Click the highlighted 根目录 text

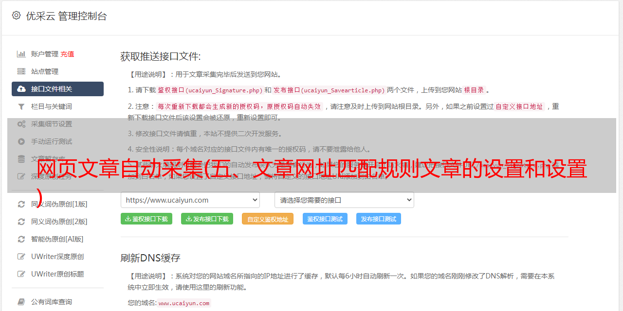click(474, 90)
